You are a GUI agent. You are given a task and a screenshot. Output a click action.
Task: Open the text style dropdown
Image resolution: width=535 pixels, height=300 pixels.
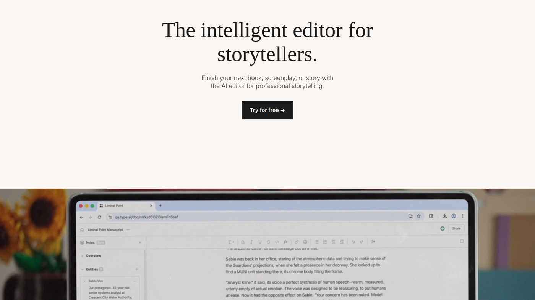[x=231, y=242]
